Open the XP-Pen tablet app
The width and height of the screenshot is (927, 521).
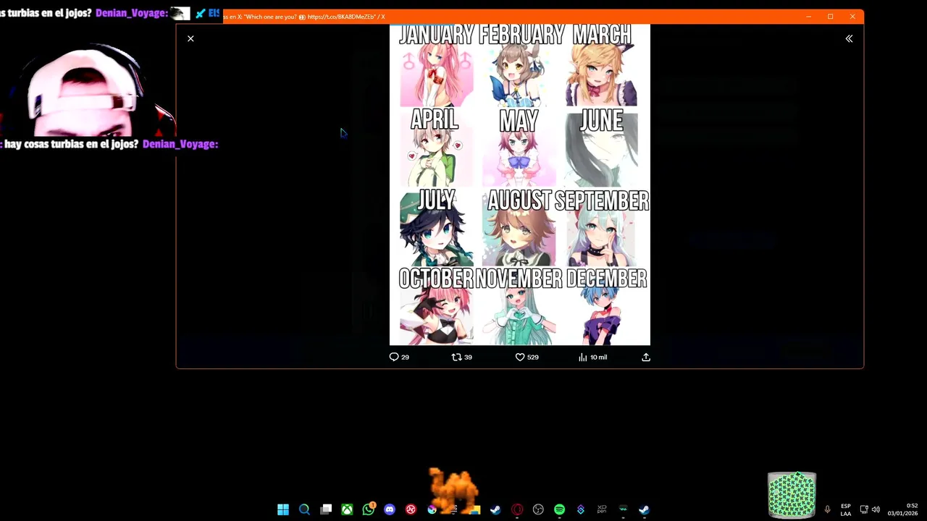(x=602, y=509)
